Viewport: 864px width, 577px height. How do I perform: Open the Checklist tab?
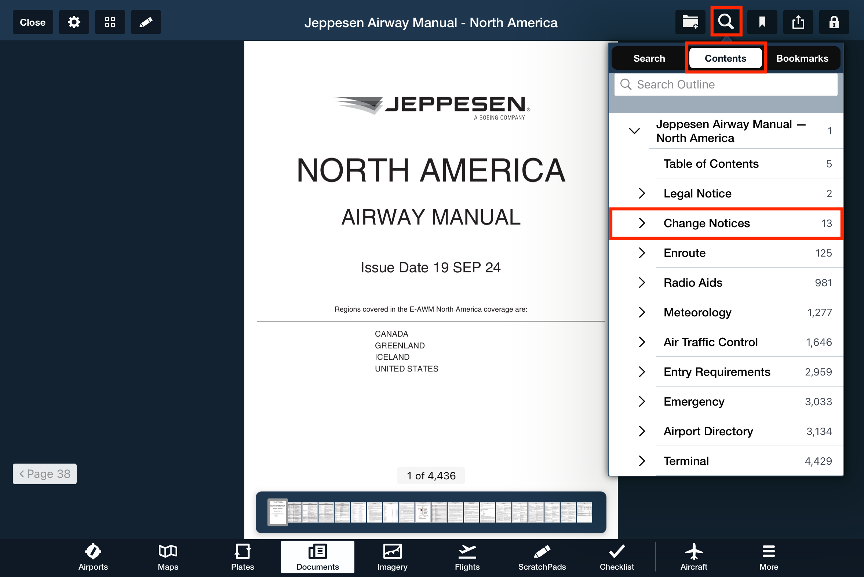[x=617, y=557]
